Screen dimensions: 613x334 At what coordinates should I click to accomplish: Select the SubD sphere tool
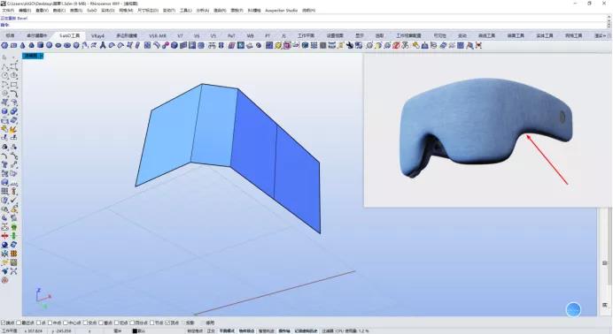pos(50,46)
